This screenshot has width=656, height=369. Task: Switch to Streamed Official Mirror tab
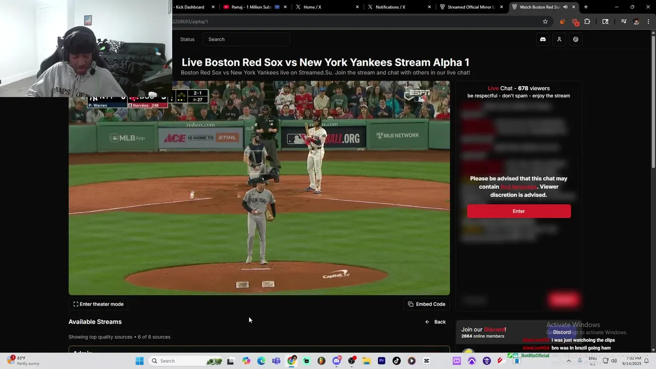[470, 7]
